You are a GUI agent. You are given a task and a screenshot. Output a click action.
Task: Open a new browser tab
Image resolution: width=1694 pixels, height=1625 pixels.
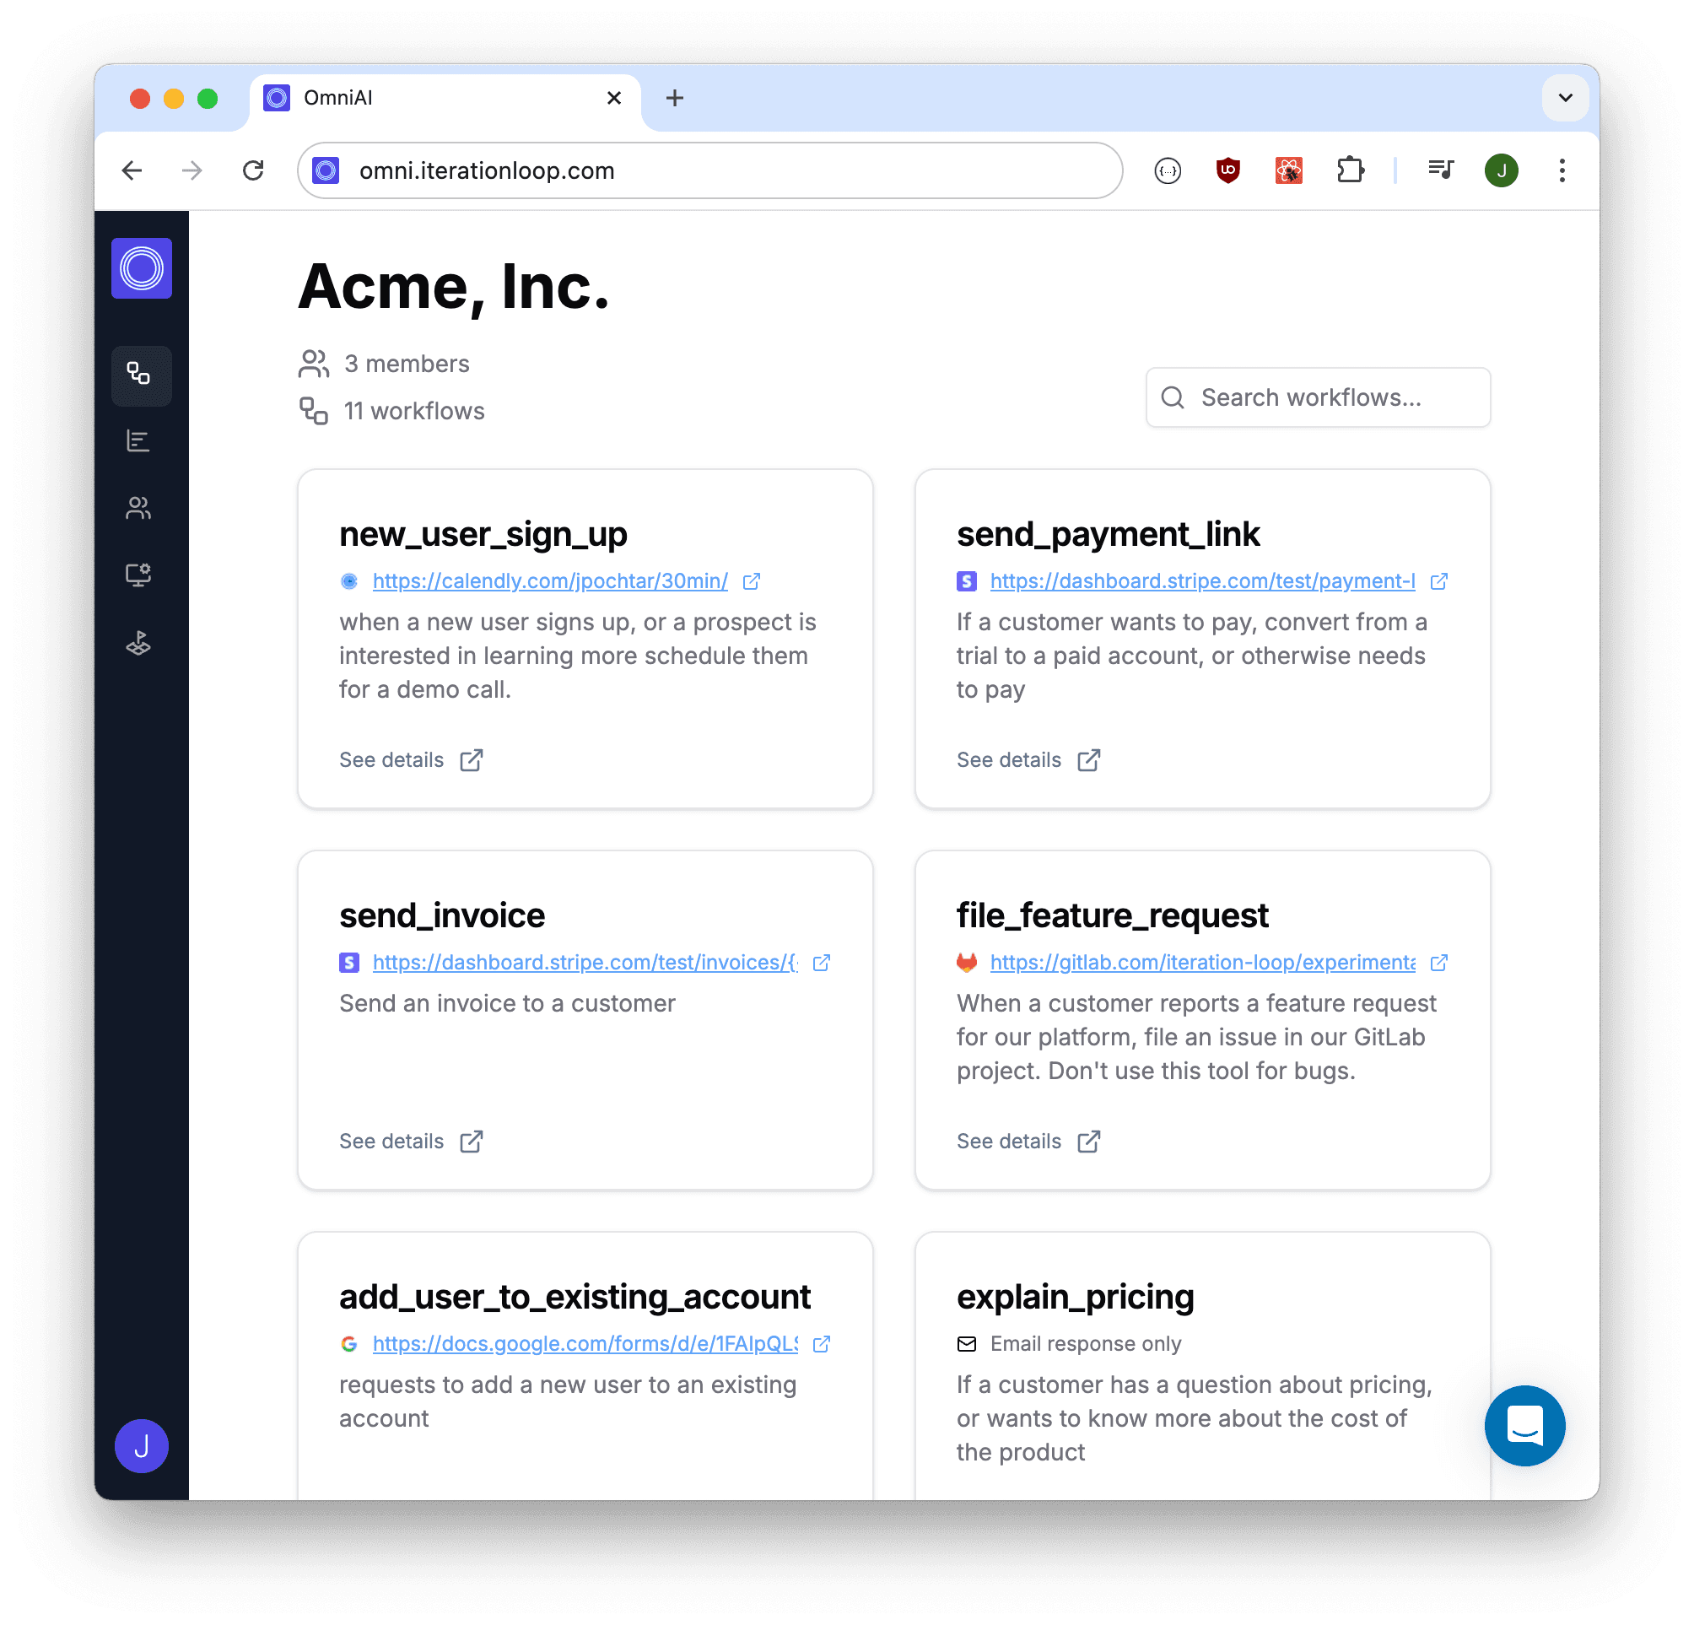pos(674,98)
